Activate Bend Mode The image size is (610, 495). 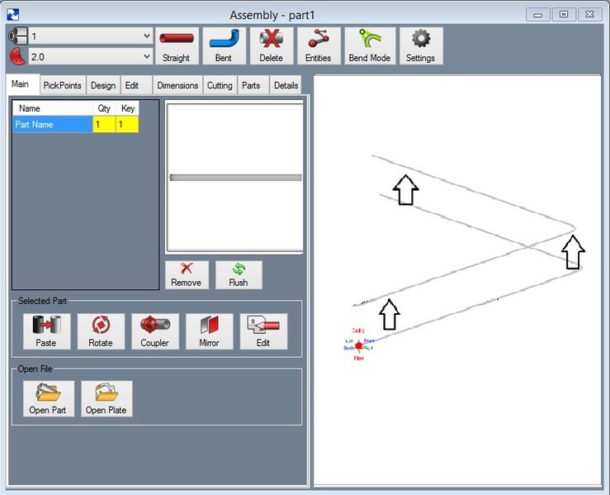point(368,45)
